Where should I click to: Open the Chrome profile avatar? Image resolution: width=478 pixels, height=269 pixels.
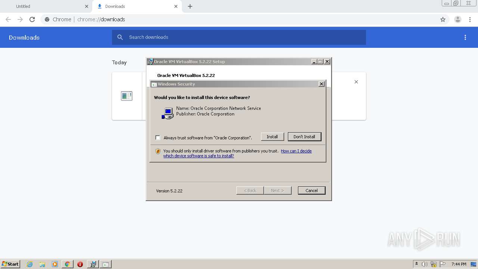click(x=458, y=19)
